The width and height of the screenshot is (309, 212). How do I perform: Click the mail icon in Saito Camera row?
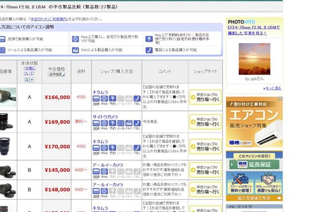click(x=121, y=123)
